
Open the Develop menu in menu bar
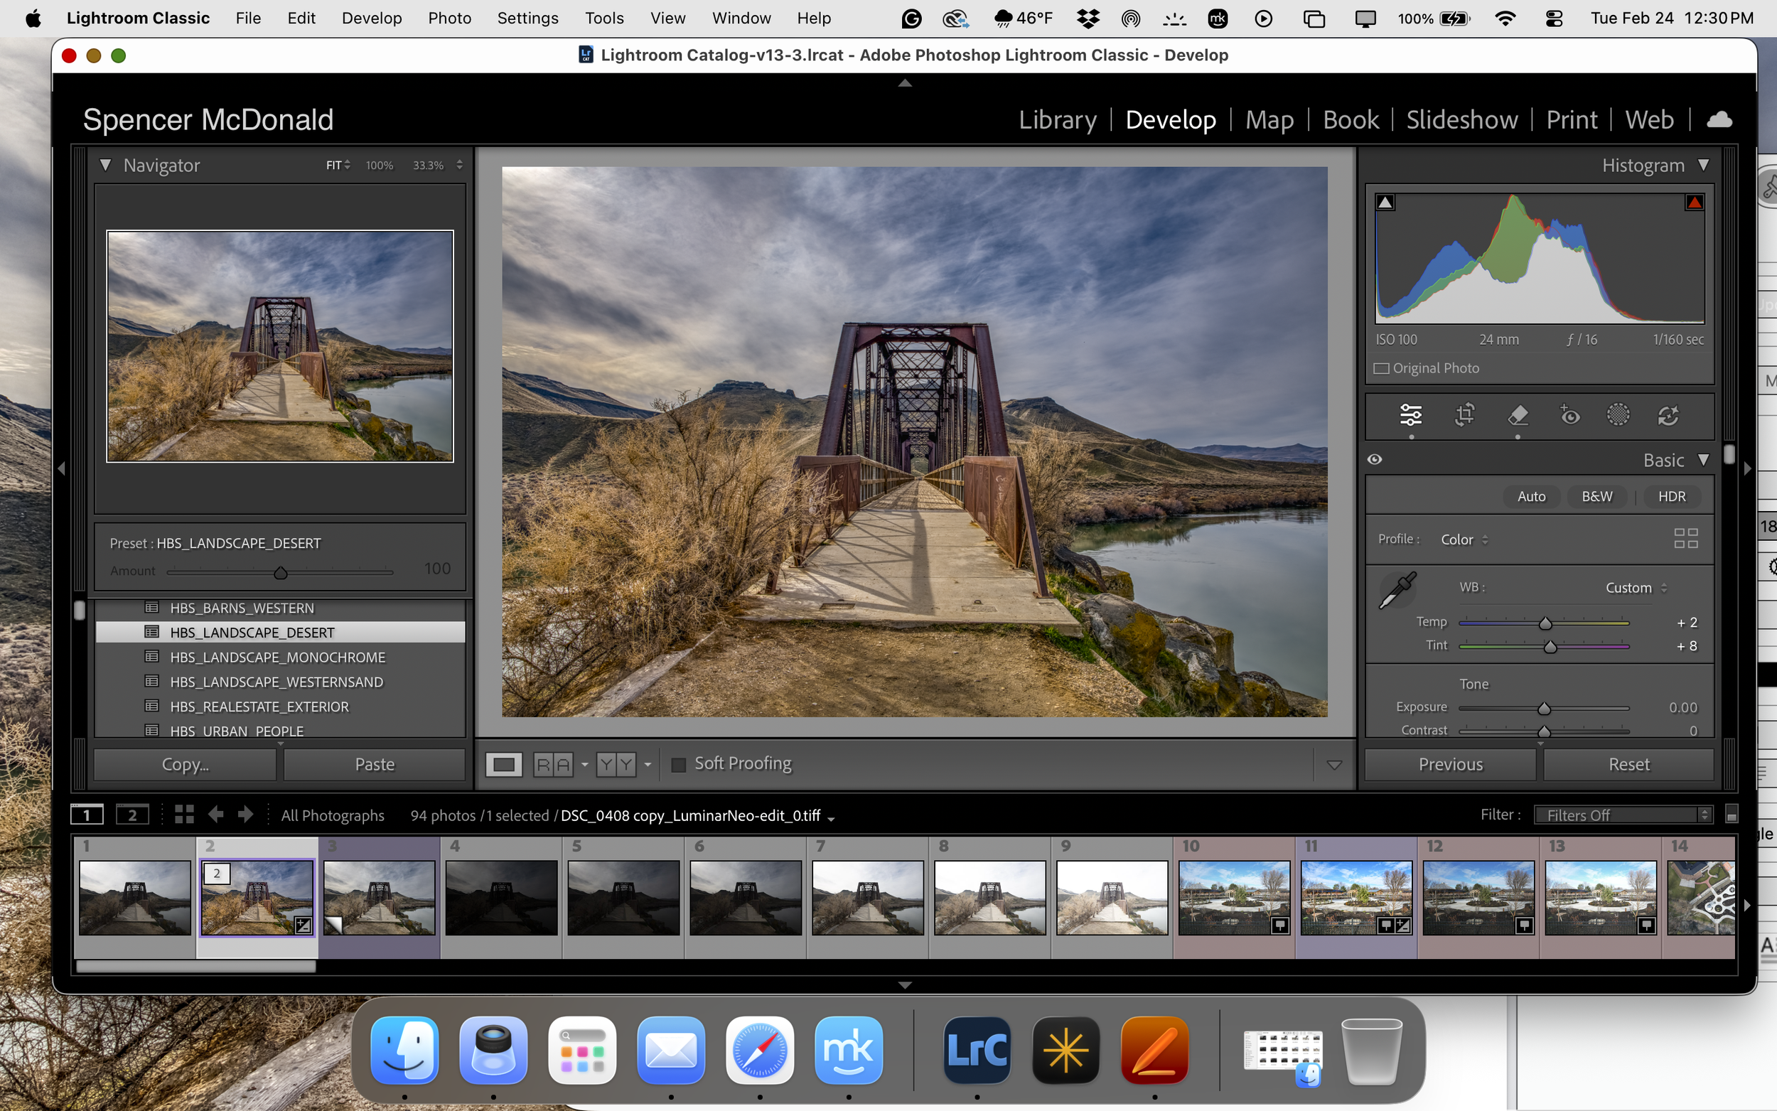tap(372, 18)
